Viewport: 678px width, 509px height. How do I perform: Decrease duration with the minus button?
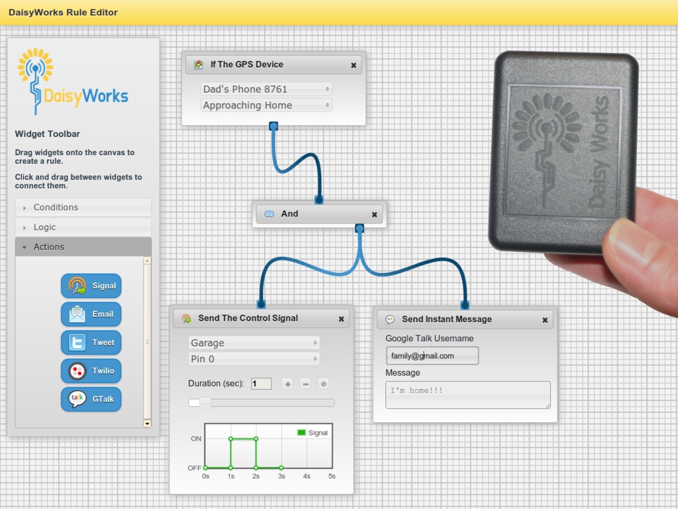click(x=305, y=384)
